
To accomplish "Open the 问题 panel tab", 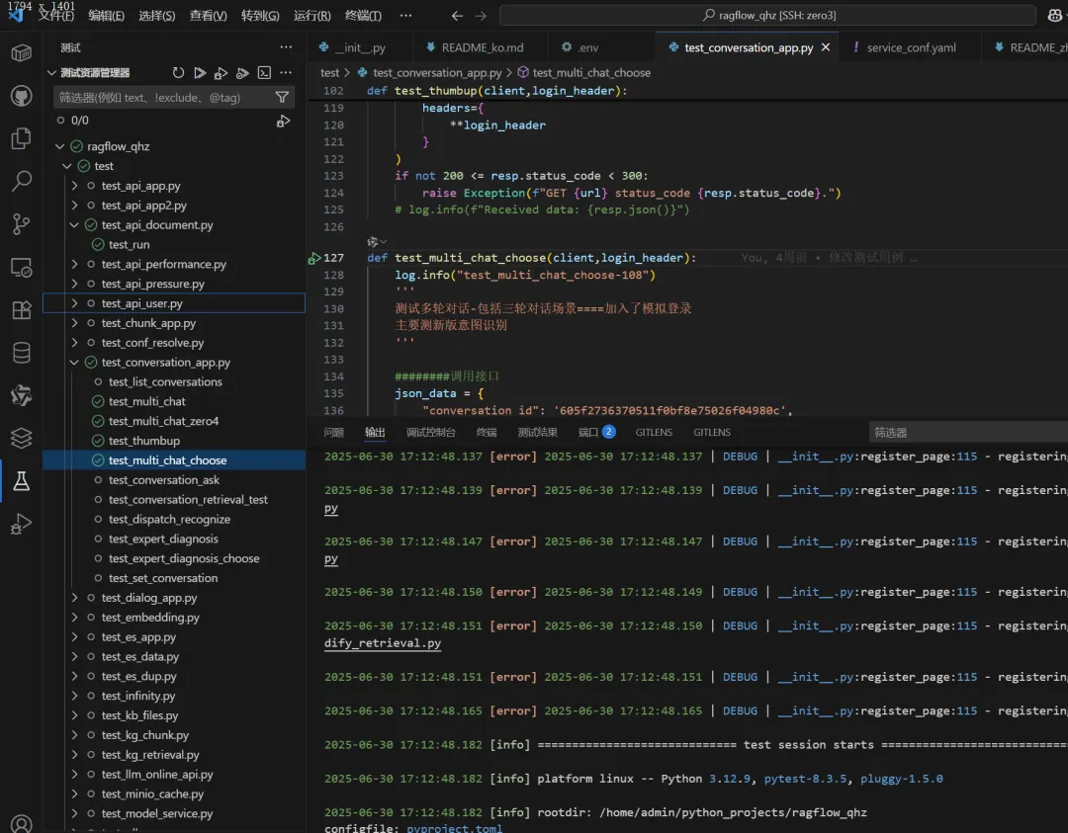I will coord(334,432).
